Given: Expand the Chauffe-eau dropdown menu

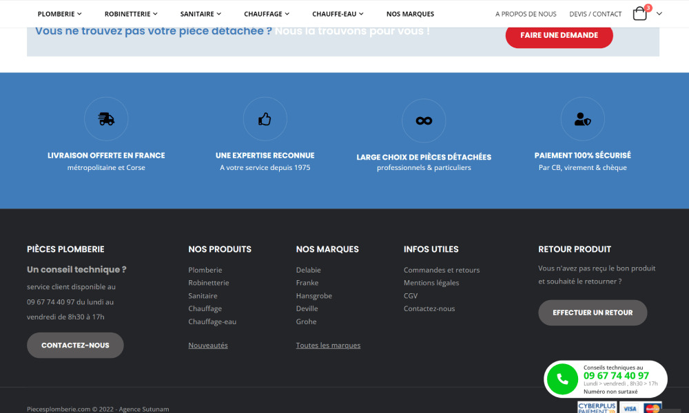Looking at the screenshot, I should (x=338, y=14).
